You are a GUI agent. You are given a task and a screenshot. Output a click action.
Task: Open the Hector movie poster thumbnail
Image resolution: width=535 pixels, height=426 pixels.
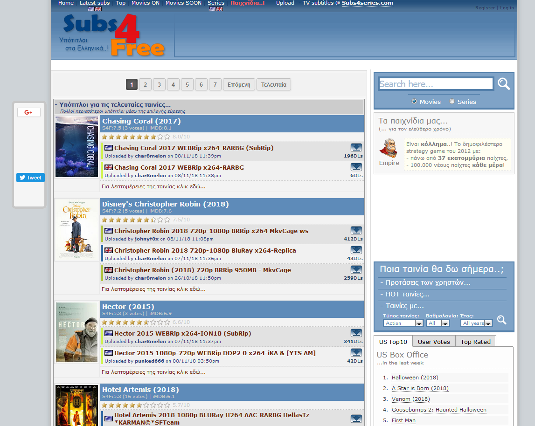pyautogui.click(x=76, y=333)
